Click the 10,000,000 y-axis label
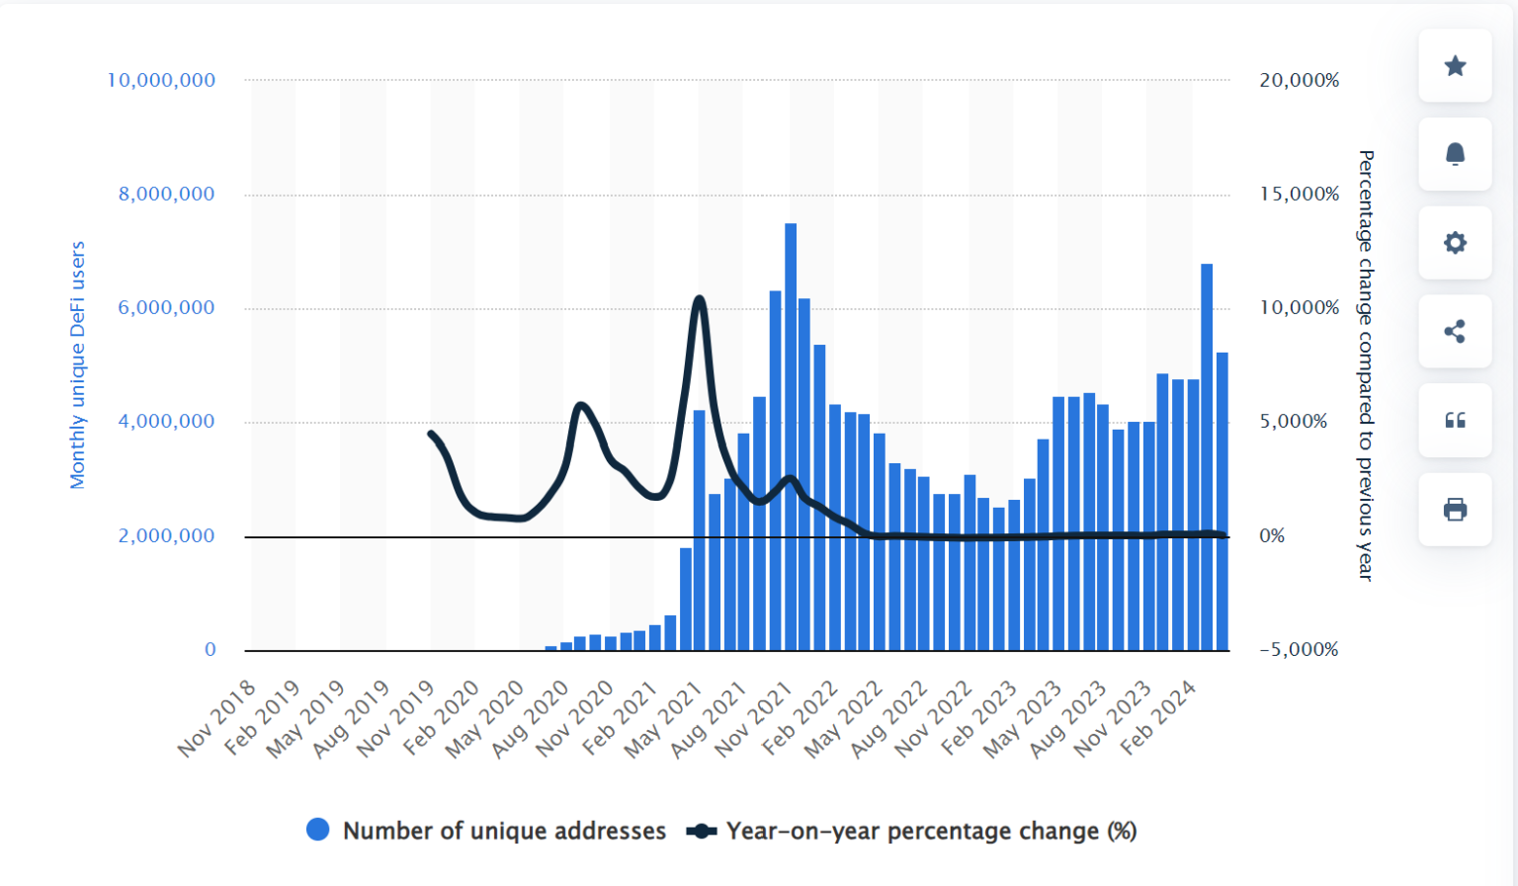The width and height of the screenshot is (1518, 886). (160, 80)
